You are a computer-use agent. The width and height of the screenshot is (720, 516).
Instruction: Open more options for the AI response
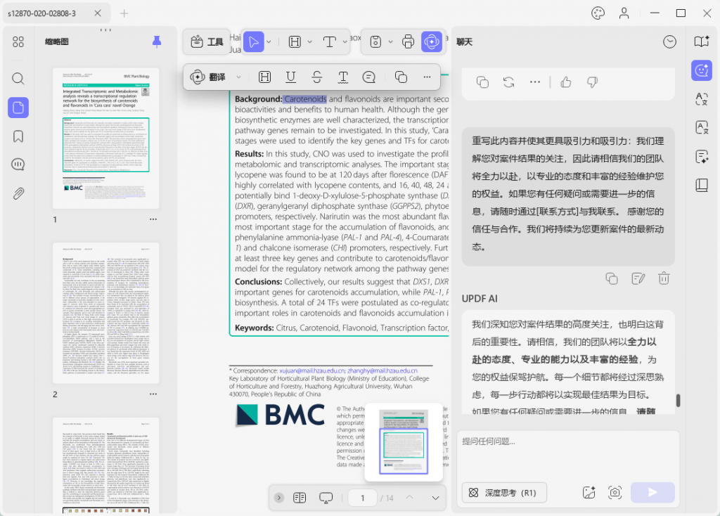pos(535,82)
